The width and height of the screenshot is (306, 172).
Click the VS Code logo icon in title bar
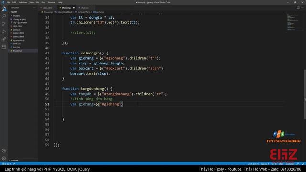3,2
